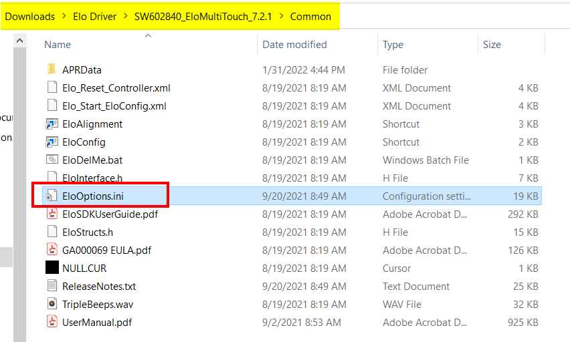Image resolution: width=570 pixels, height=342 pixels.
Task: Click the file name EloSDKUserGuide.pdf
Action: tap(110, 214)
